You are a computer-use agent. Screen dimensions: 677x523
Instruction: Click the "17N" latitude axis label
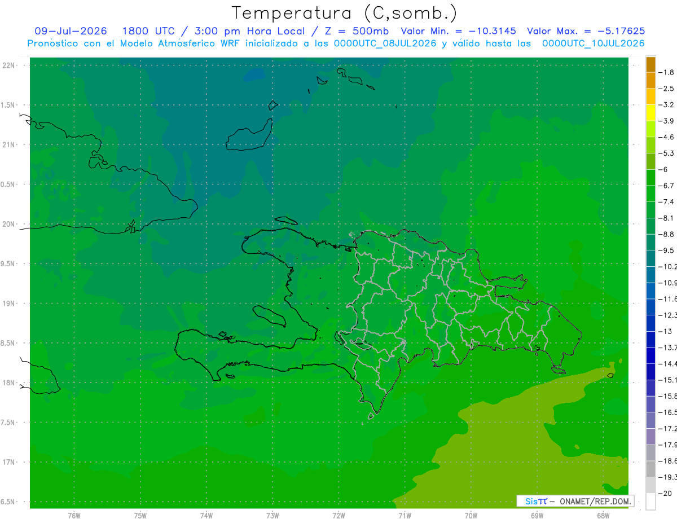coord(10,462)
